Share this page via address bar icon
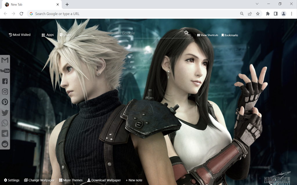The height and width of the screenshot is (185, 297). pyautogui.click(x=250, y=14)
